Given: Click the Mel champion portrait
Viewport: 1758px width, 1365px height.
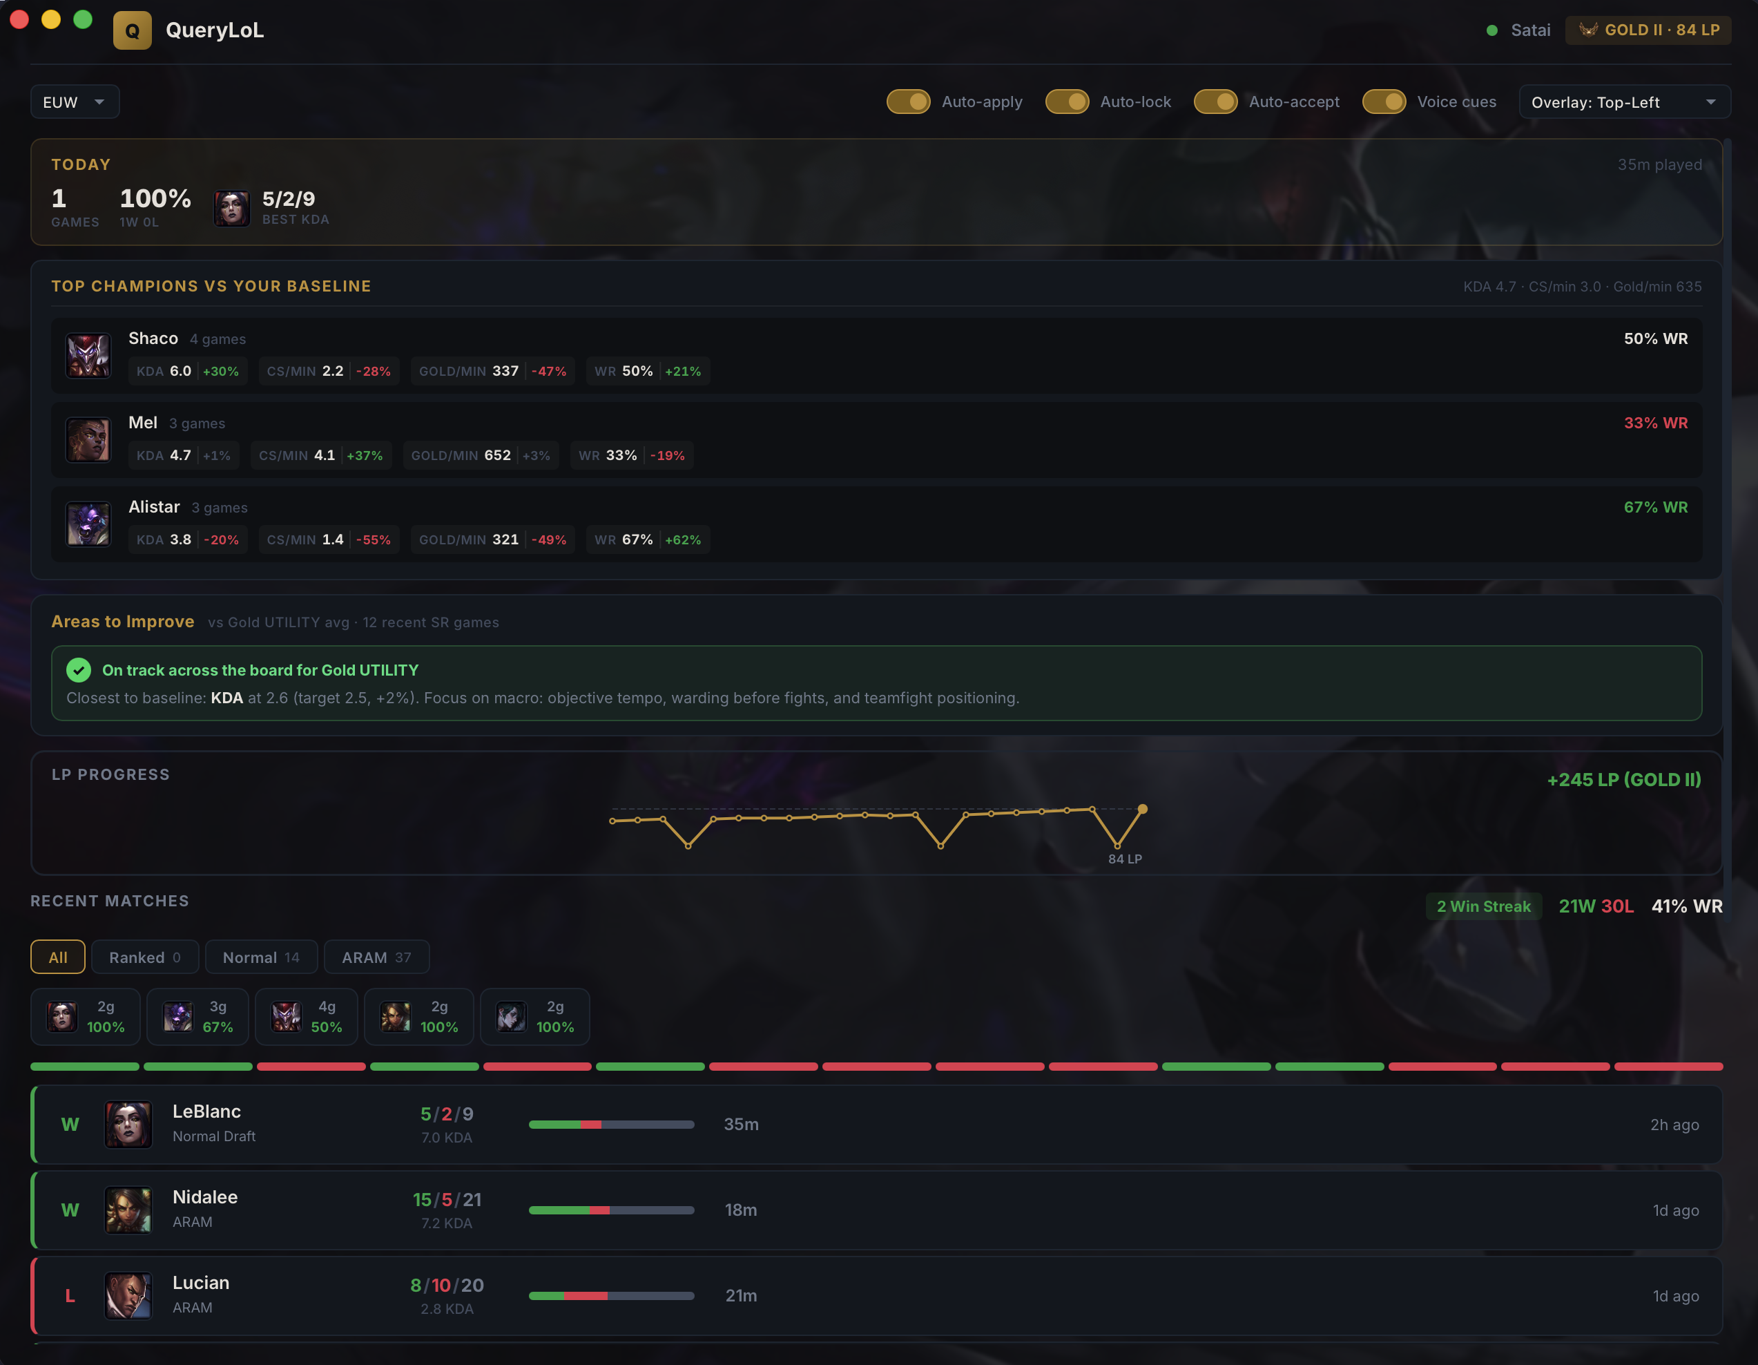Looking at the screenshot, I should click(x=88, y=440).
